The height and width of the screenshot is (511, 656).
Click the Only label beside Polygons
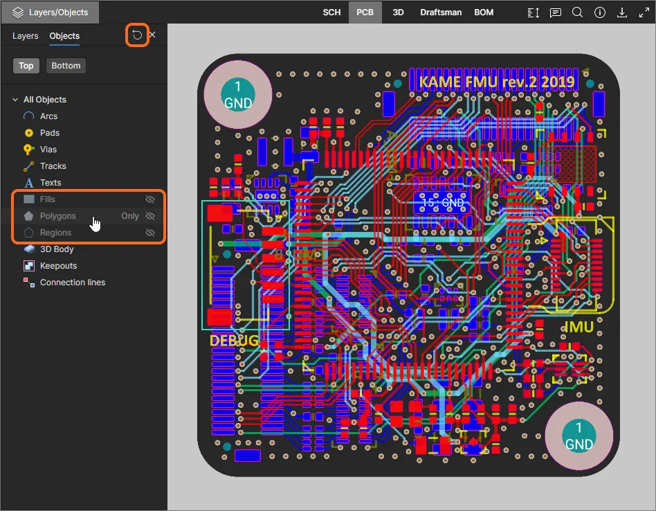click(130, 216)
